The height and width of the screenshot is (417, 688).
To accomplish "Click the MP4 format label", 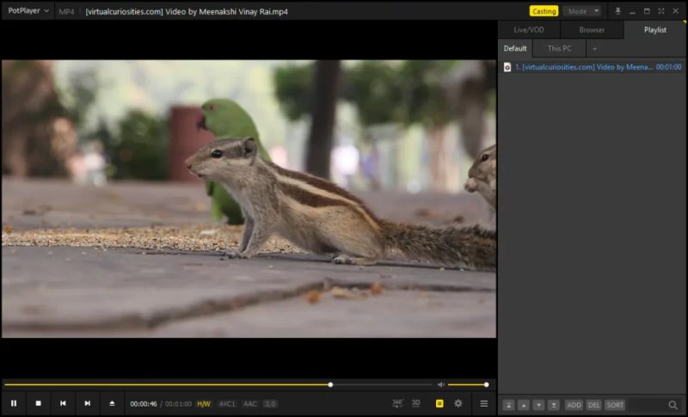I will pos(67,12).
